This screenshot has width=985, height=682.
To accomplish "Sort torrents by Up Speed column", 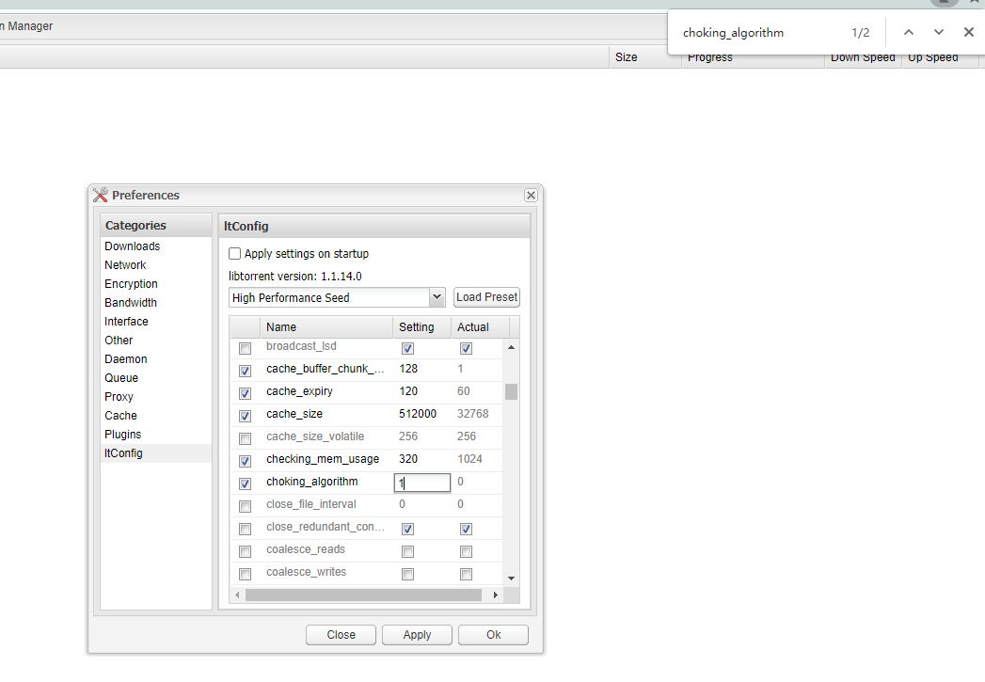I will [x=941, y=57].
